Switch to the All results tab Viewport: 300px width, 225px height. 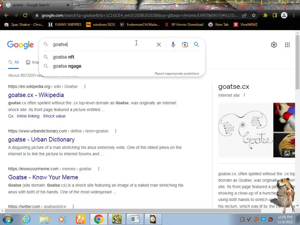pyautogui.click(x=13, y=62)
